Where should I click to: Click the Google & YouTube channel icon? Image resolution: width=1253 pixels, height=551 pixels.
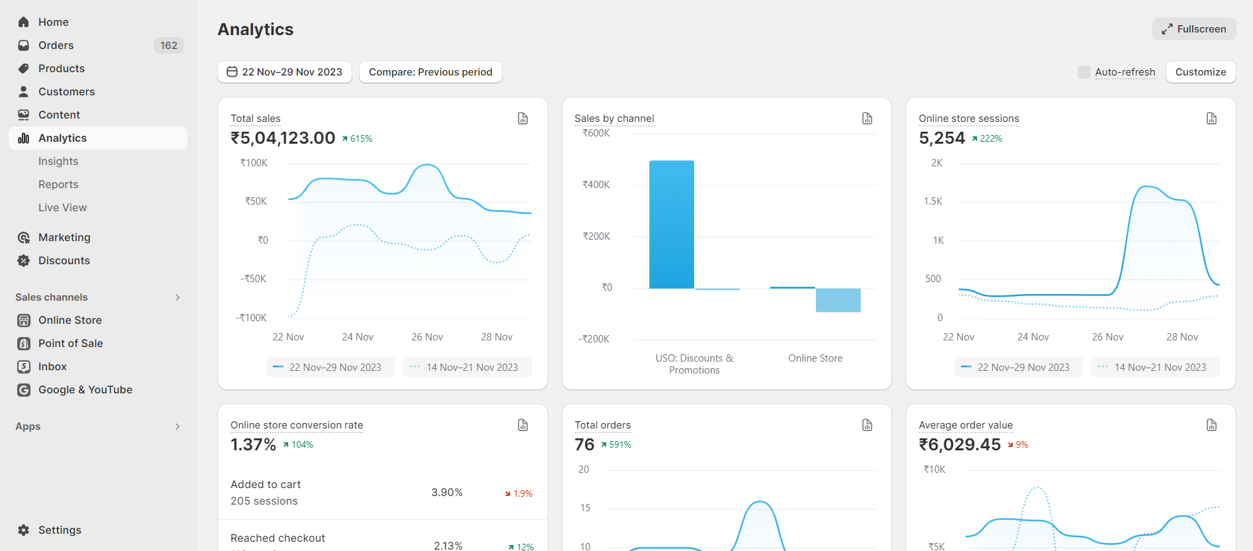point(24,390)
